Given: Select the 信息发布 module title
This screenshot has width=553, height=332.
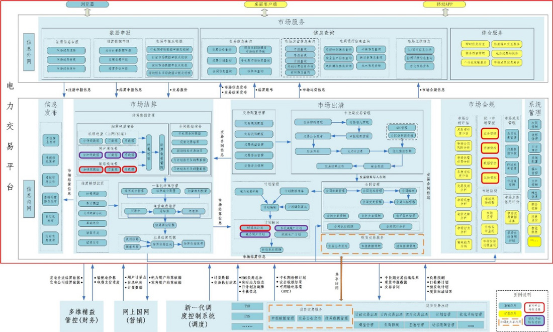Looking at the screenshot, I should tap(51, 109).
